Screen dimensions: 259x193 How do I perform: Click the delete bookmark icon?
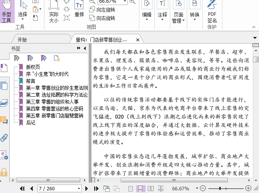(x=17, y=58)
